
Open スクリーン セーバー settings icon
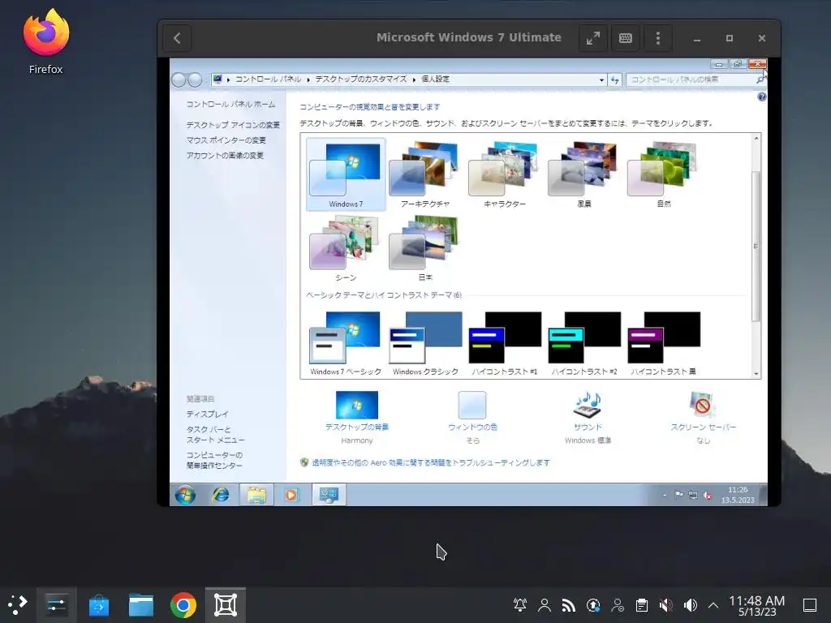[x=703, y=406]
